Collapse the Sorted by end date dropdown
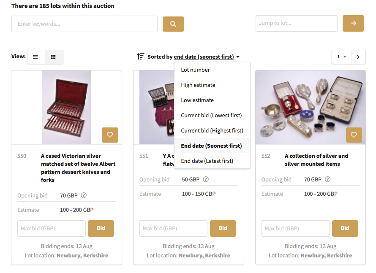Viewport: 376px width, 273px height. coord(193,57)
